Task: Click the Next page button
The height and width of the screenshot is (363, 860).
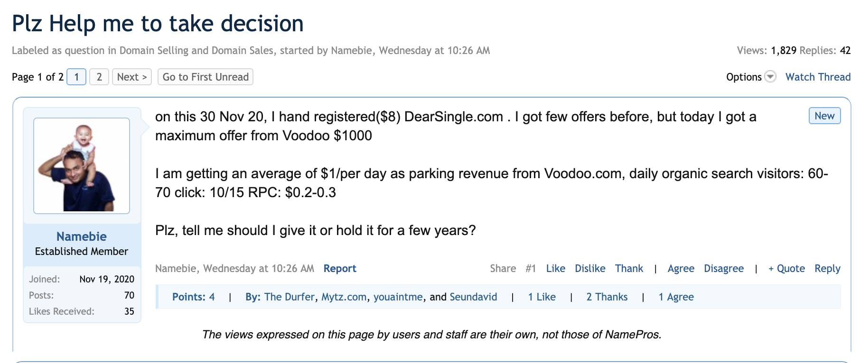Action: 132,77
